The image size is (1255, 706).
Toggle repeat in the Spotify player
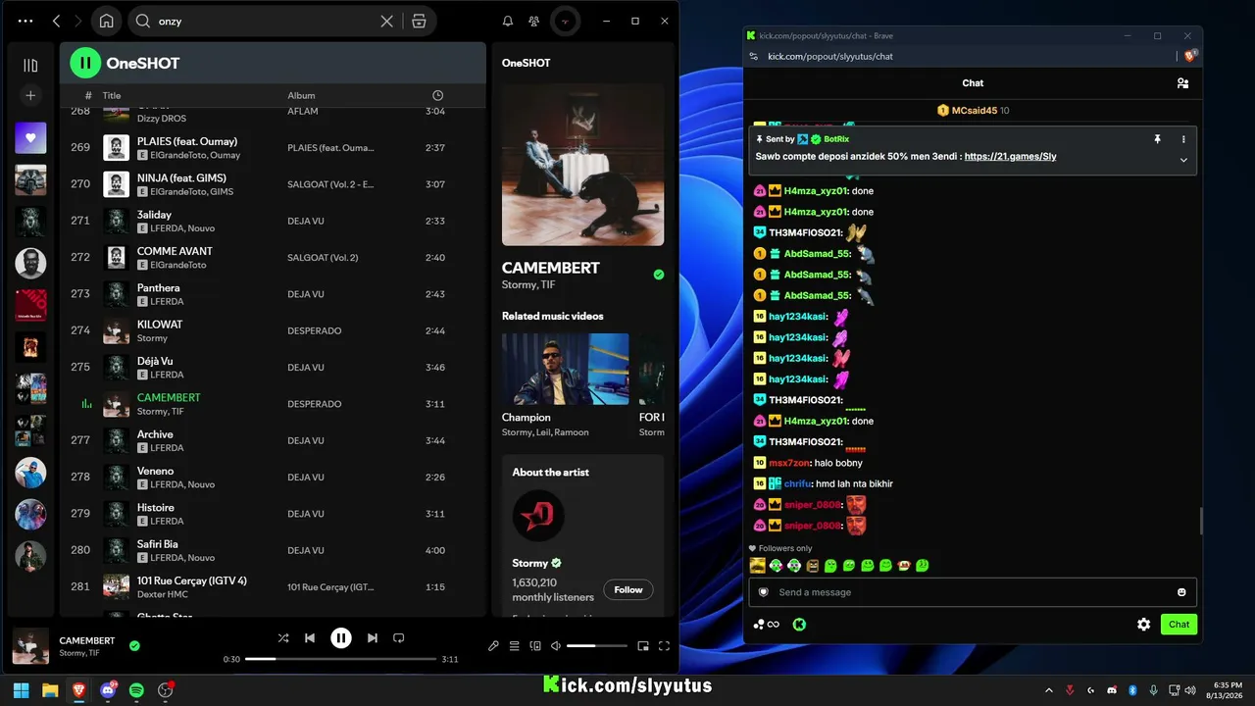click(398, 638)
